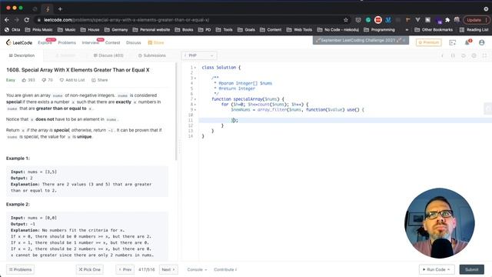
Task: Open the Store nav item
Action: click(156, 43)
